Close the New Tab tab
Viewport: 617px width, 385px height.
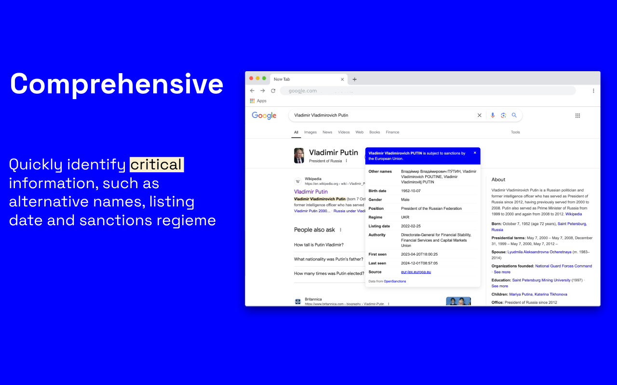[x=343, y=79]
